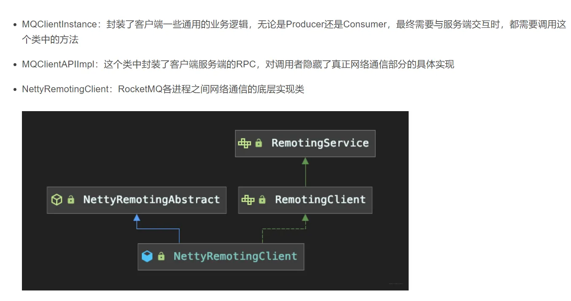Click the lock icon in RemotingService node
The image size is (571, 301).
[259, 144]
